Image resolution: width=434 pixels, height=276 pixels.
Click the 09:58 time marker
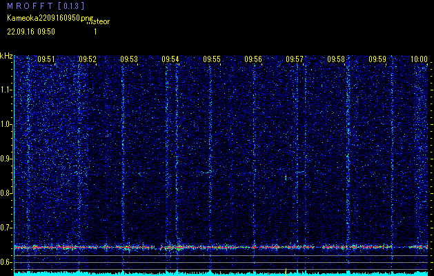[336, 59]
